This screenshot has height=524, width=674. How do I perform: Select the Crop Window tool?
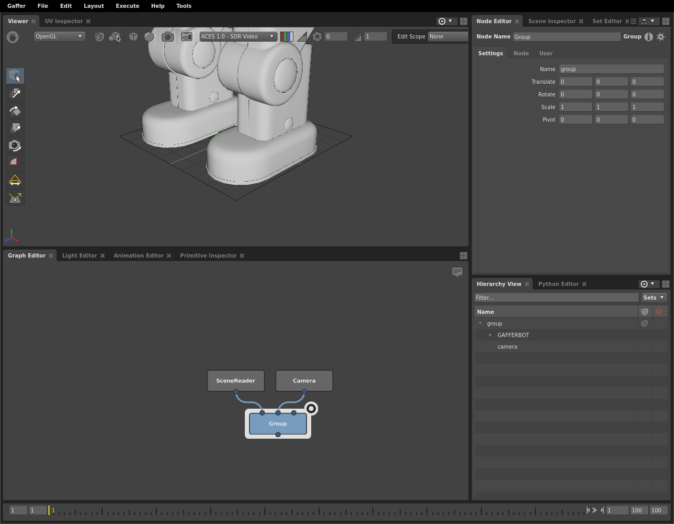pyautogui.click(x=15, y=162)
